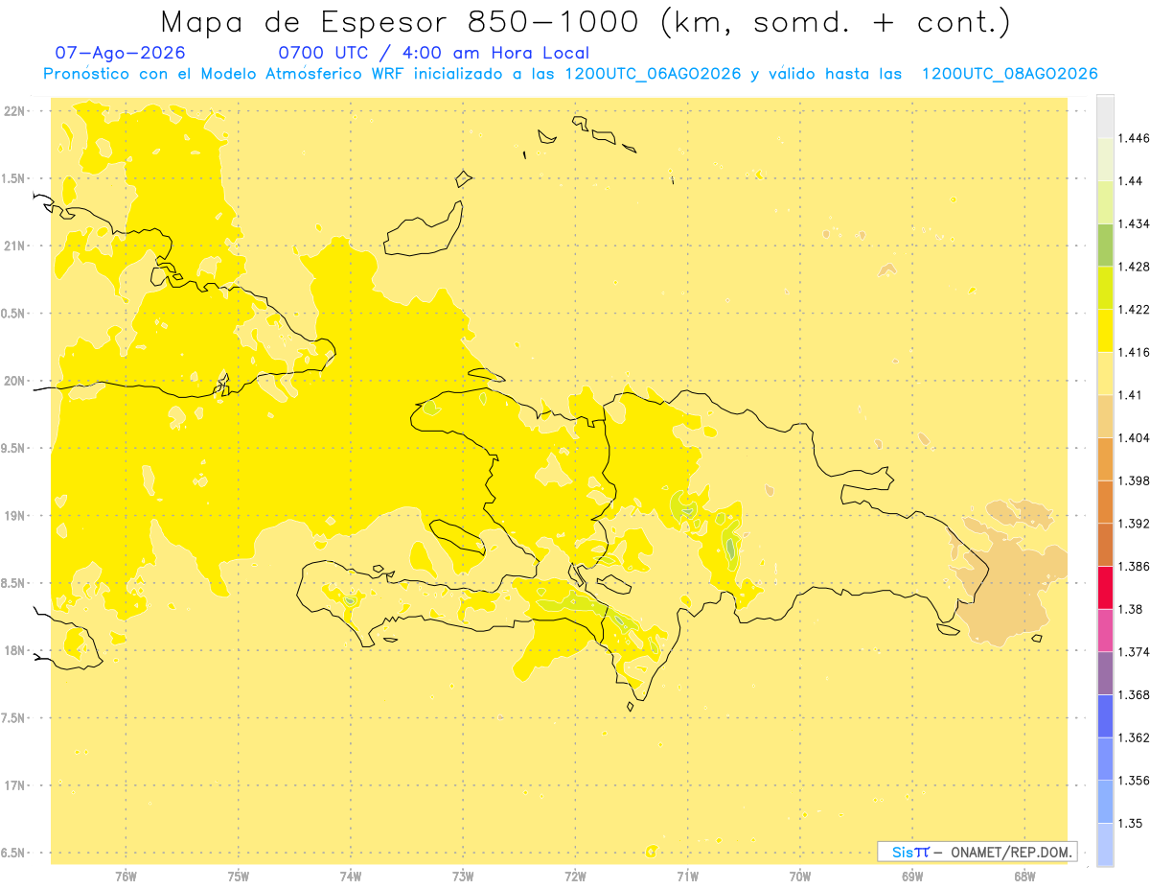Click the colorbar value 1.422

(1133, 310)
